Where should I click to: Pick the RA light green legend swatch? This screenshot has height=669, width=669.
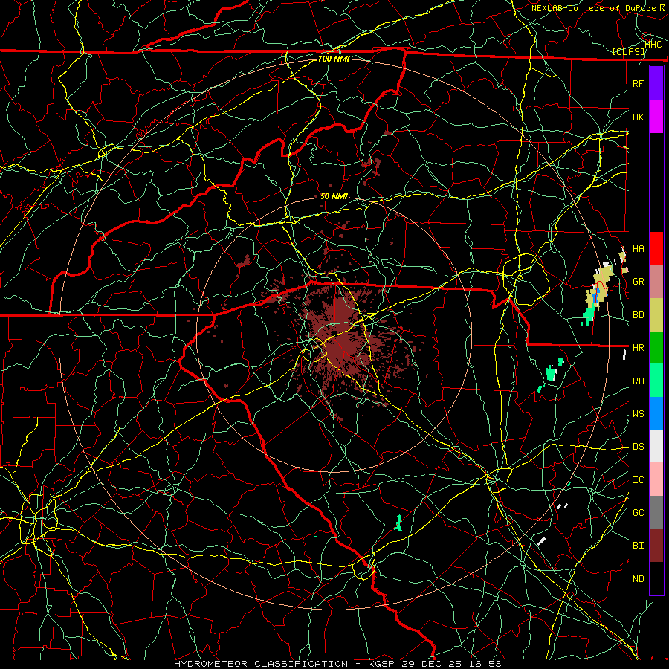click(x=656, y=381)
